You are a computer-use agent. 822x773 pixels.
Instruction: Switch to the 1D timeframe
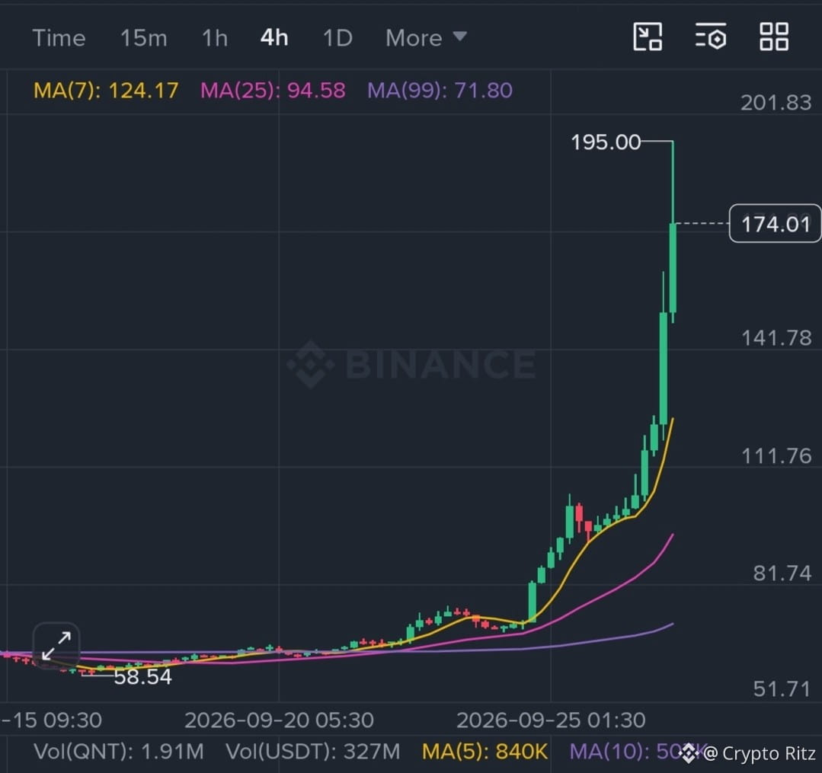(x=337, y=38)
